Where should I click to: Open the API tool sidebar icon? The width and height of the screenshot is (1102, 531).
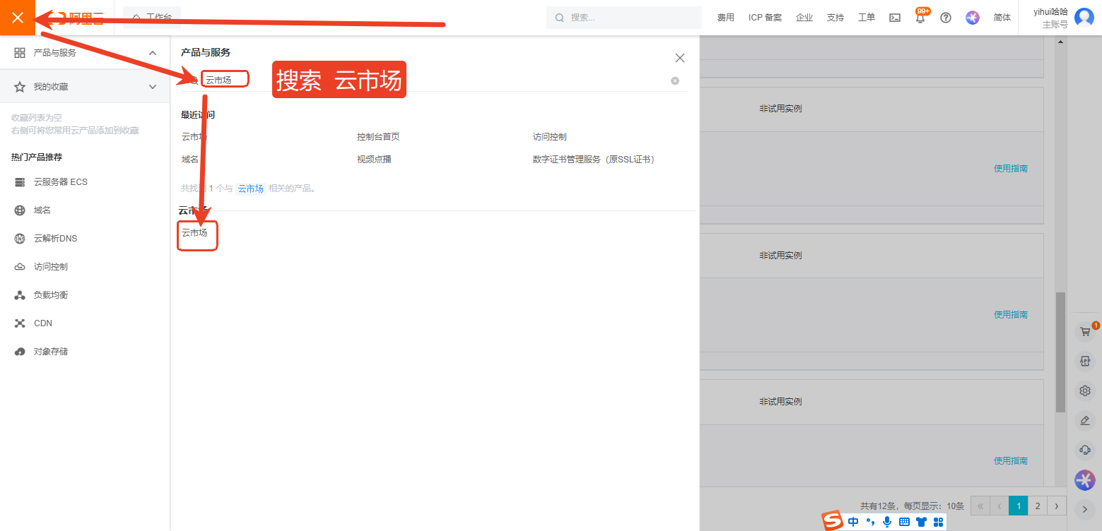click(1085, 362)
